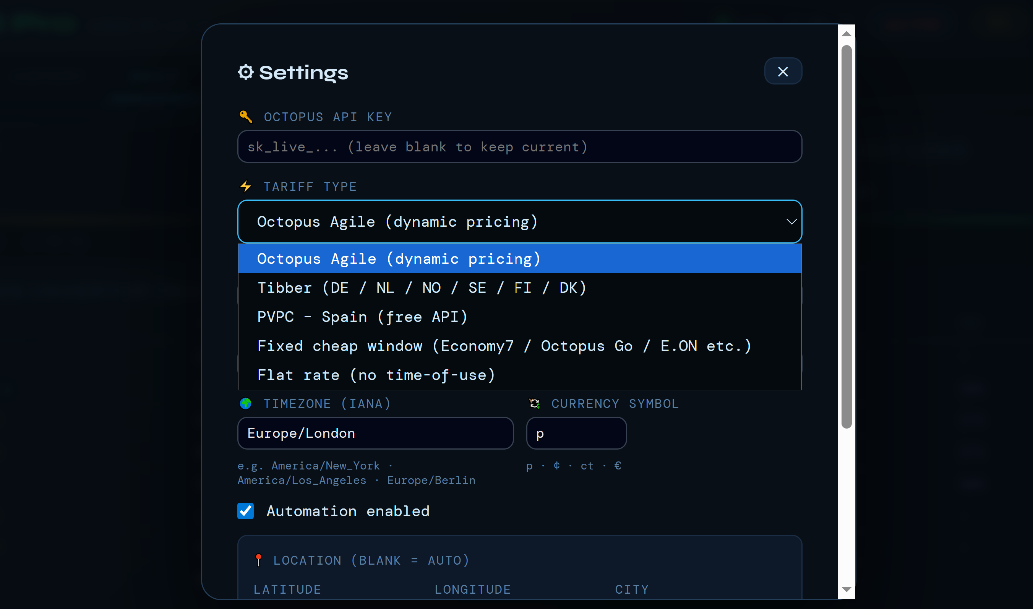Image resolution: width=1033 pixels, height=609 pixels.
Task: Close the Settings dialog with the X button
Action: pyautogui.click(x=783, y=71)
